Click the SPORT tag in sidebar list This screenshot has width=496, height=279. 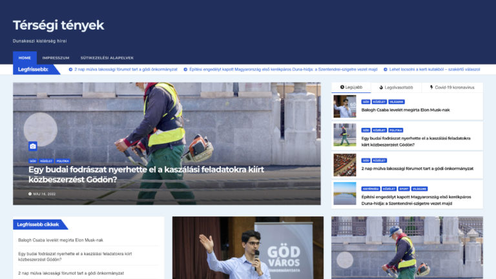(404, 189)
